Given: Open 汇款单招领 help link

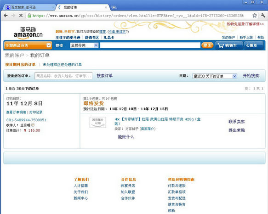Looking at the screenshot, I should [x=177, y=192].
